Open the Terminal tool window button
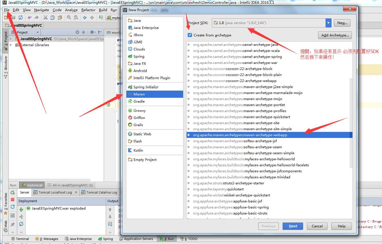Screen dimensions: 382x244 click(x=20, y=239)
